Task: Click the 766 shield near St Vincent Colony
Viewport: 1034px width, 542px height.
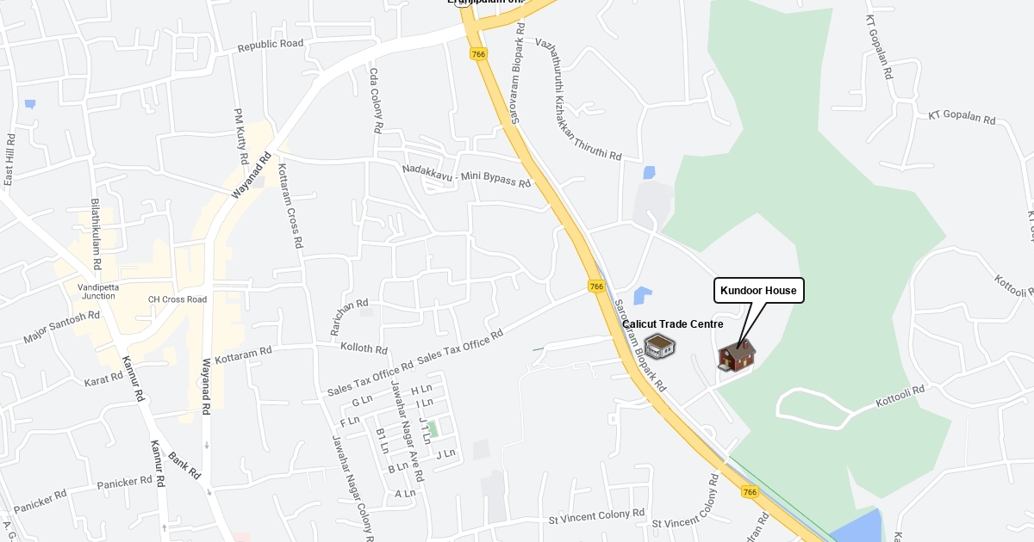Action: pos(750,492)
